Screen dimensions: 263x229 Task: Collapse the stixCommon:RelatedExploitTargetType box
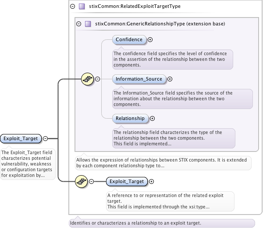(x=73, y=7)
